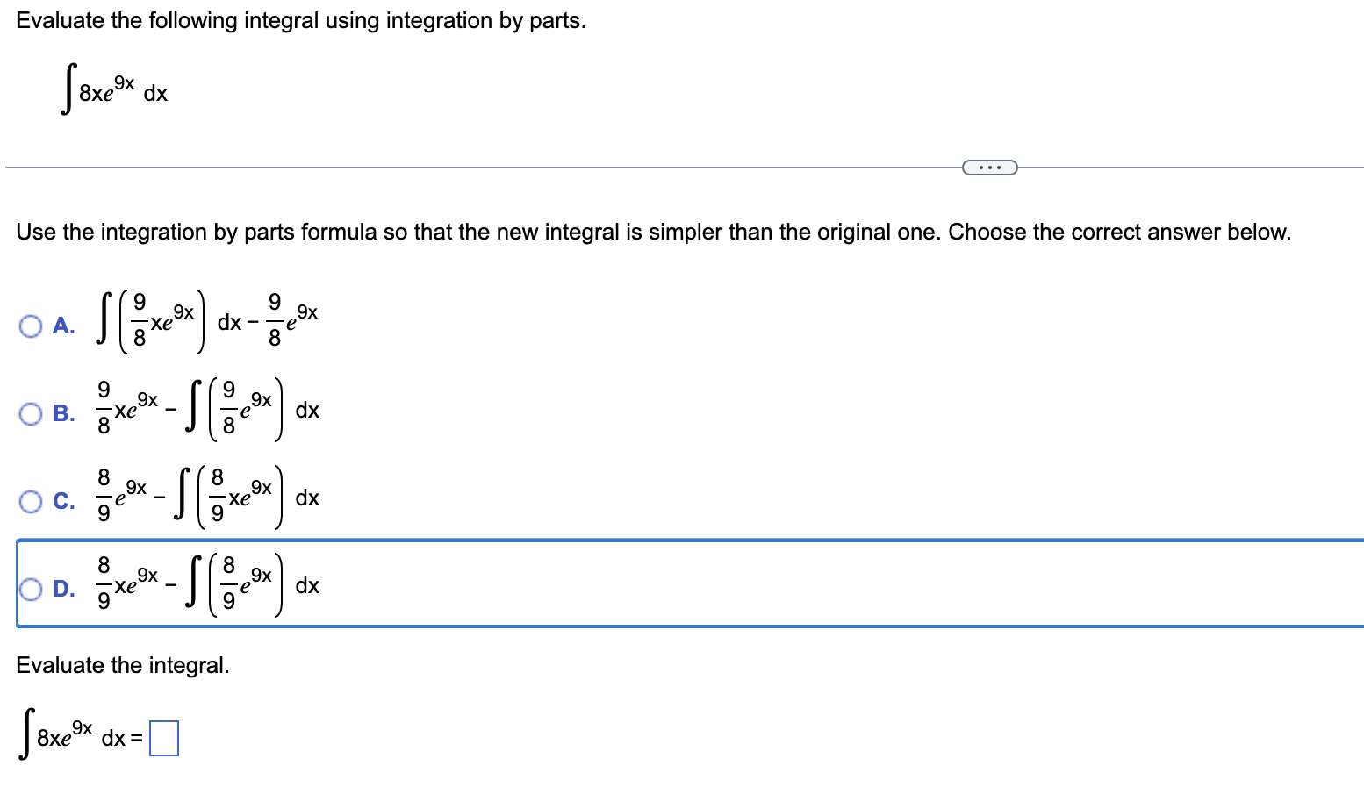Click the 'Evaluate the integral.' prompt text

click(123, 665)
